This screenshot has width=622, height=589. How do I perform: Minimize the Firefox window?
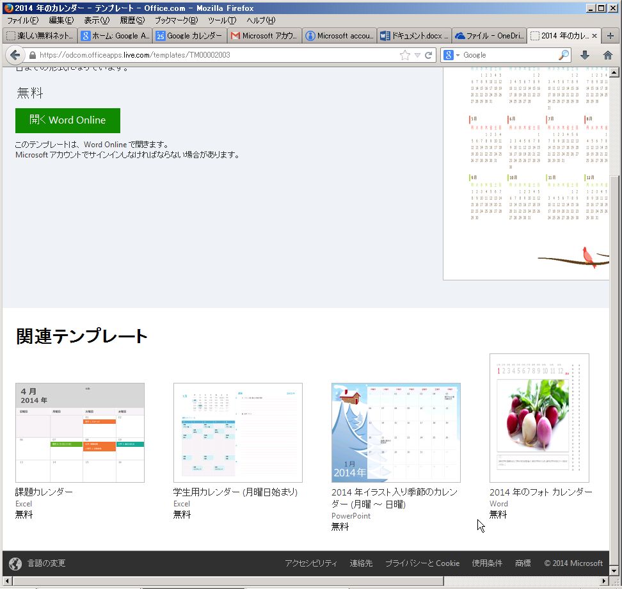click(591, 8)
